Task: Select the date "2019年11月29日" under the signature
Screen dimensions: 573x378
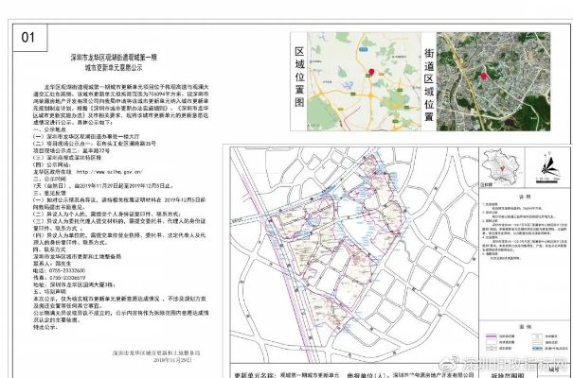Action: coord(172,360)
